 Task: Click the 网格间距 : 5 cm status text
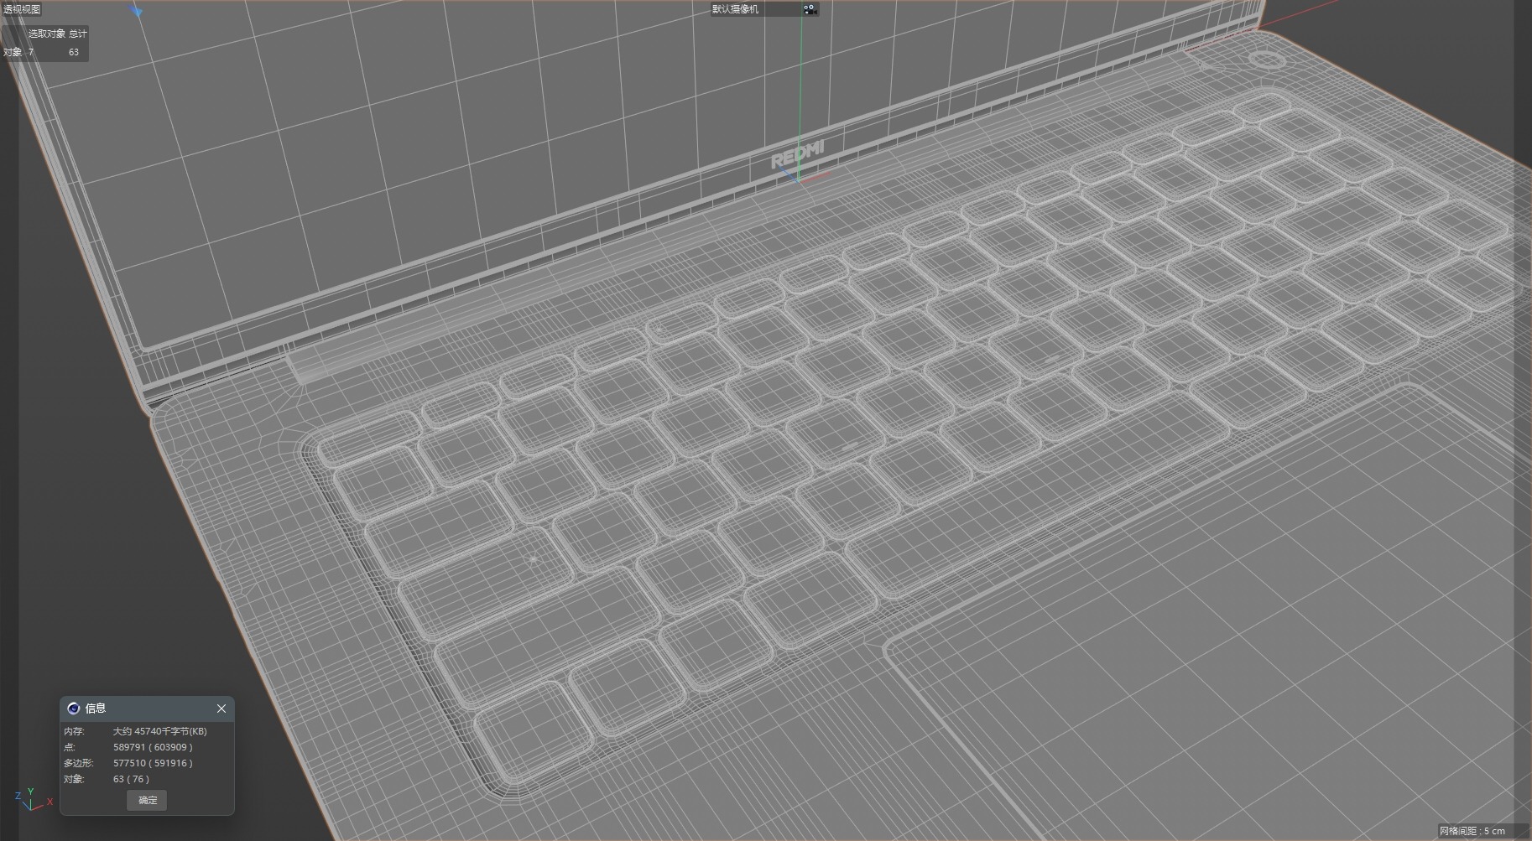(1472, 831)
